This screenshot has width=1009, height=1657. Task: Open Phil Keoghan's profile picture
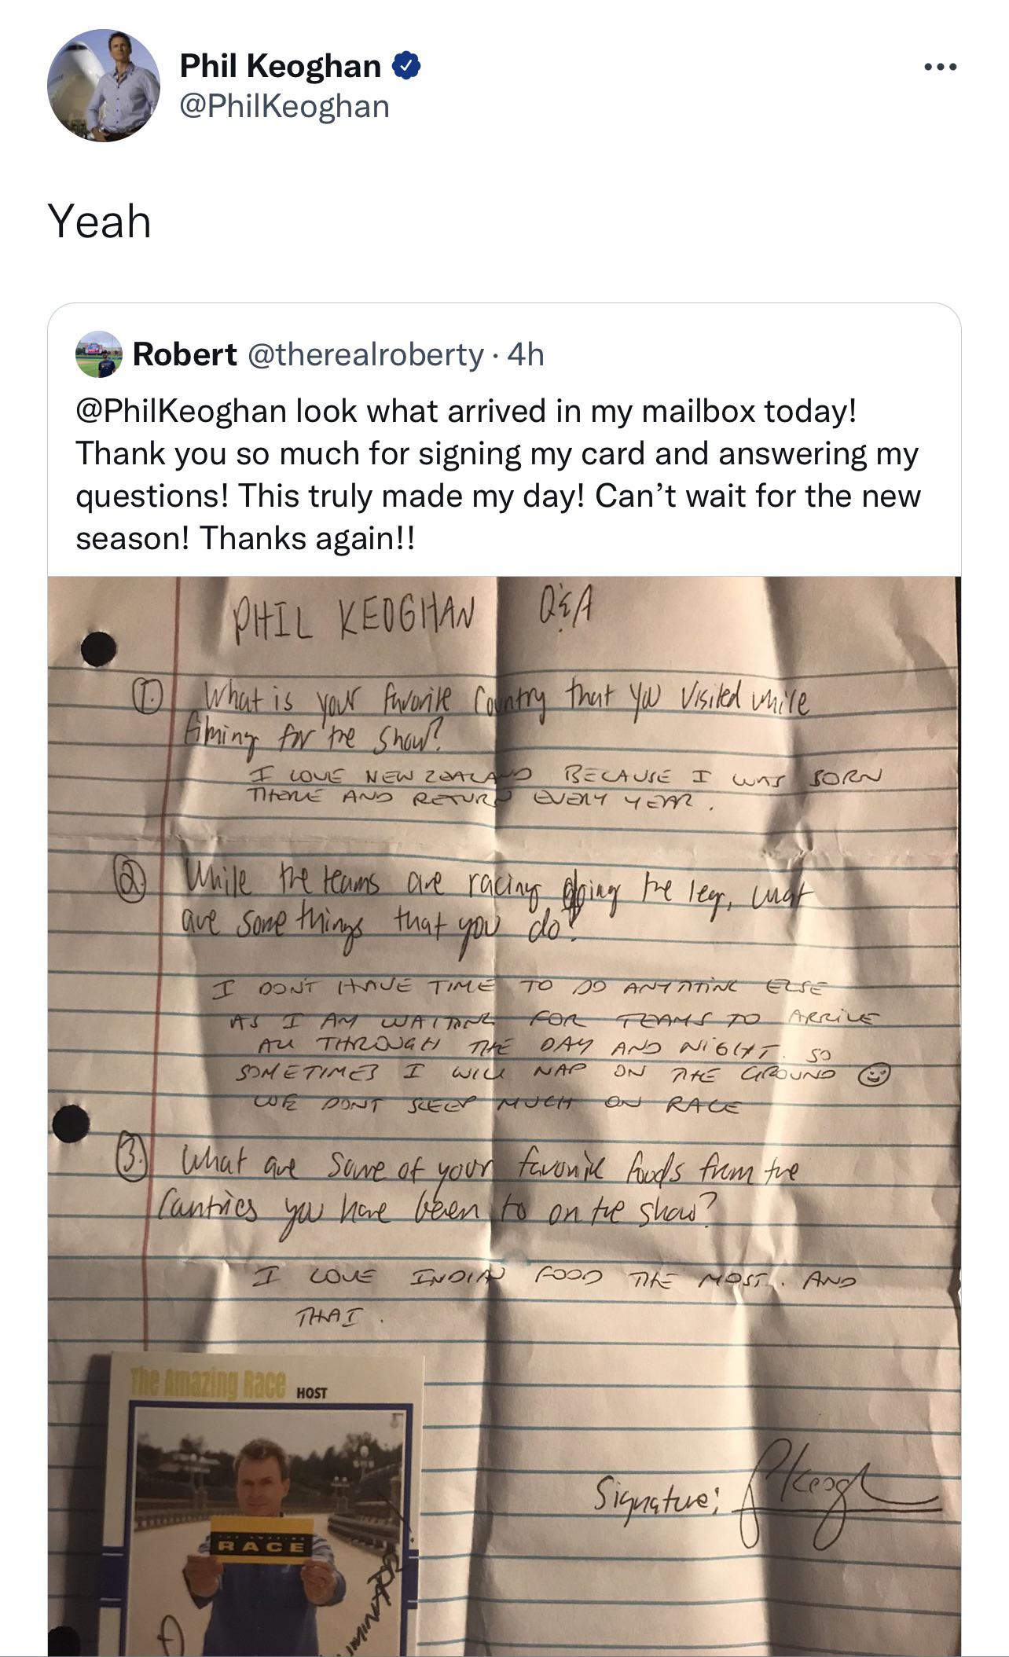(x=104, y=86)
